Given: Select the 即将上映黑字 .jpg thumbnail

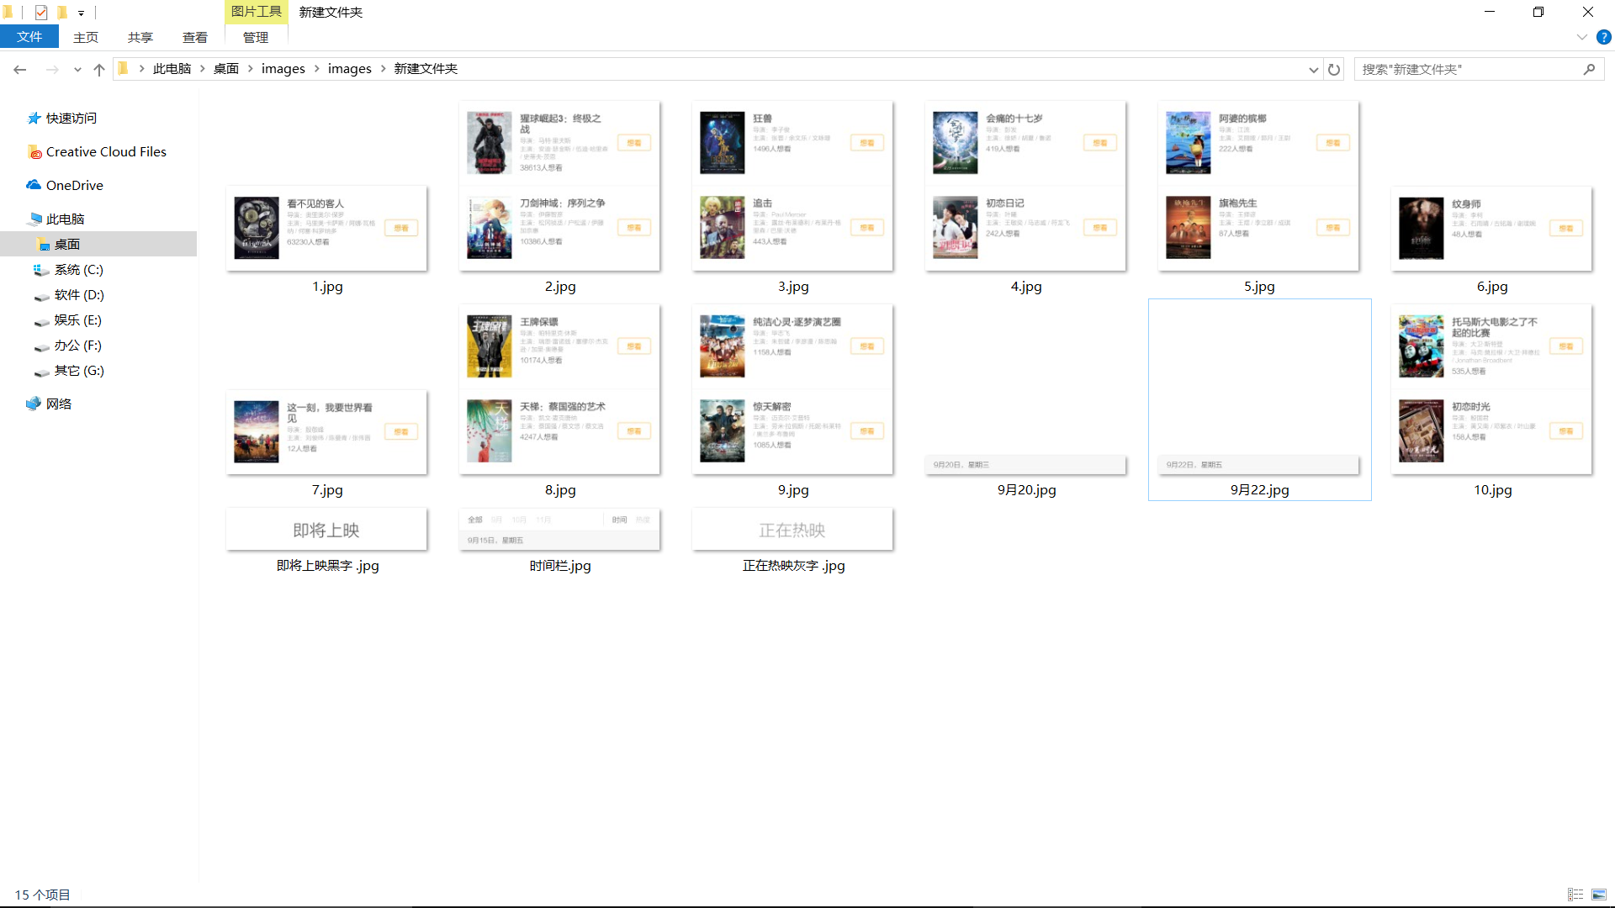Looking at the screenshot, I should [327, 530].
